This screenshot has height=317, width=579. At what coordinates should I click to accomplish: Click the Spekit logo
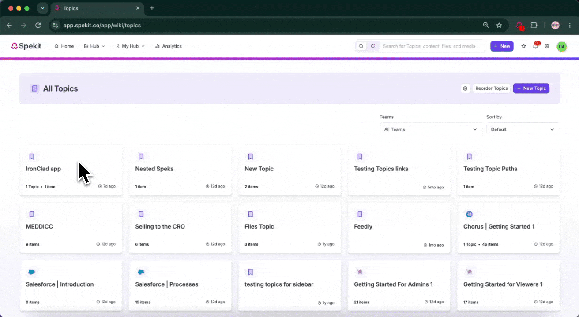click(x=26, y=46)
